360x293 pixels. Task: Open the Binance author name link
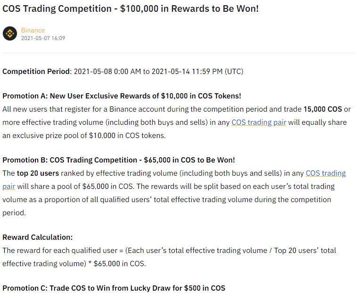tap(33, 30)
